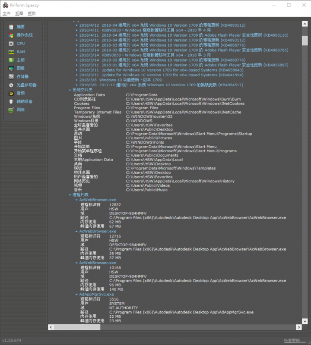Click the C:\Users\Public\Music path

coord(147,190)
